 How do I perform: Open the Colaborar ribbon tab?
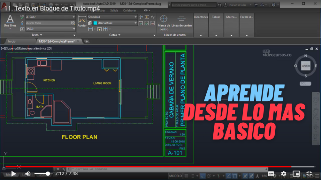point(130,11)
